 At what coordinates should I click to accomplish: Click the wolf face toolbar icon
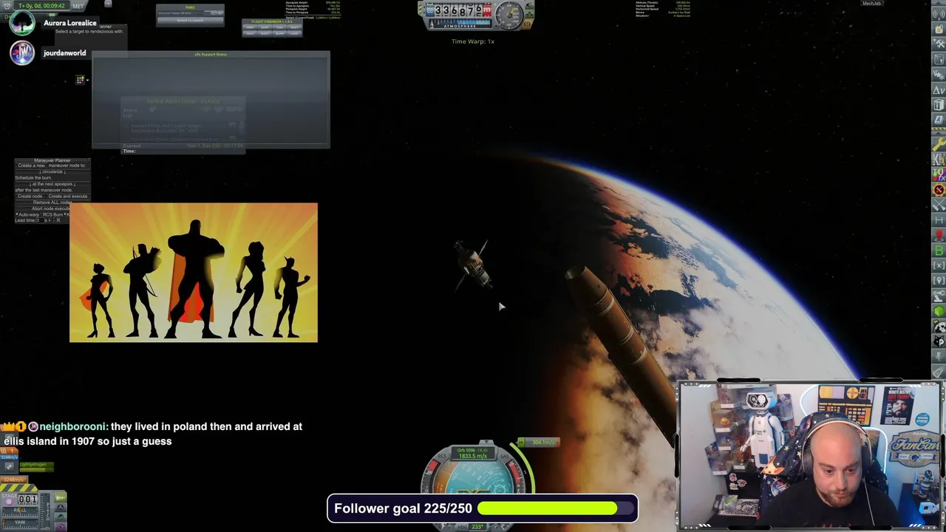pos(939,340)
